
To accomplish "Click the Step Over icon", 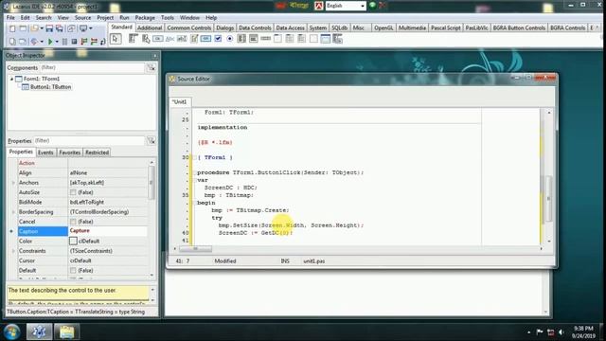I will pyautogui.click(x=94, y=42).
